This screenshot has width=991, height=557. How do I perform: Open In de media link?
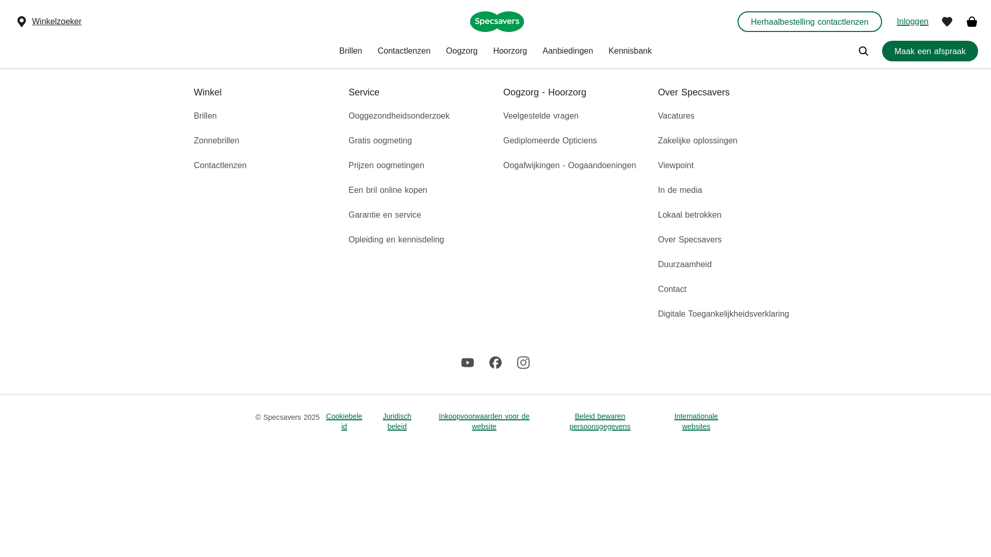(680, 190)
